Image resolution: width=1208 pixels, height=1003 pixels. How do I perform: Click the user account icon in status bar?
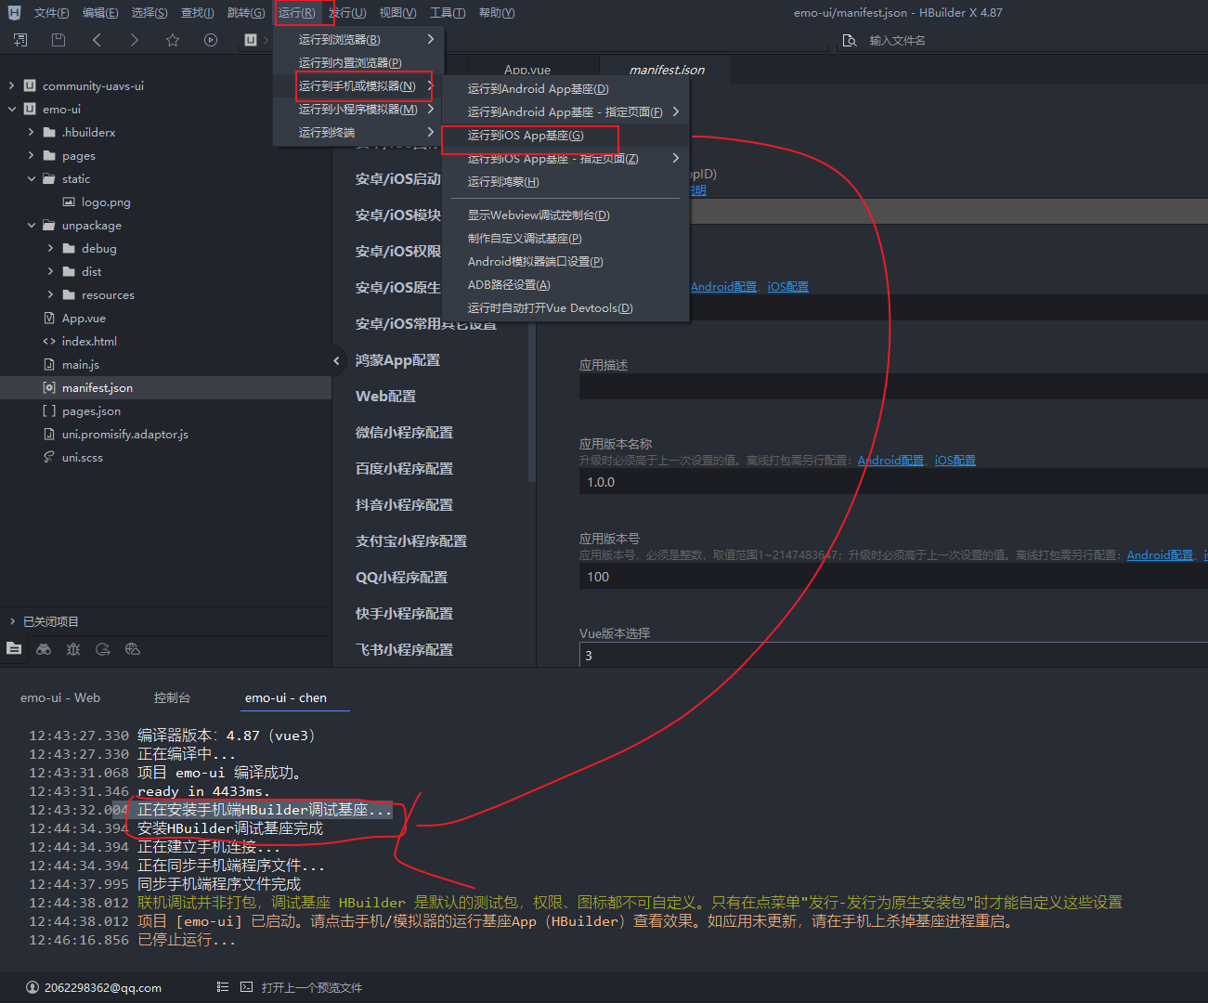click(32, 987)
